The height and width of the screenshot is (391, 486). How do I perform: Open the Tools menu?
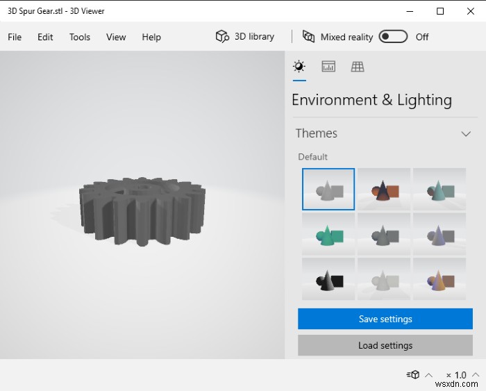[80, 37]
